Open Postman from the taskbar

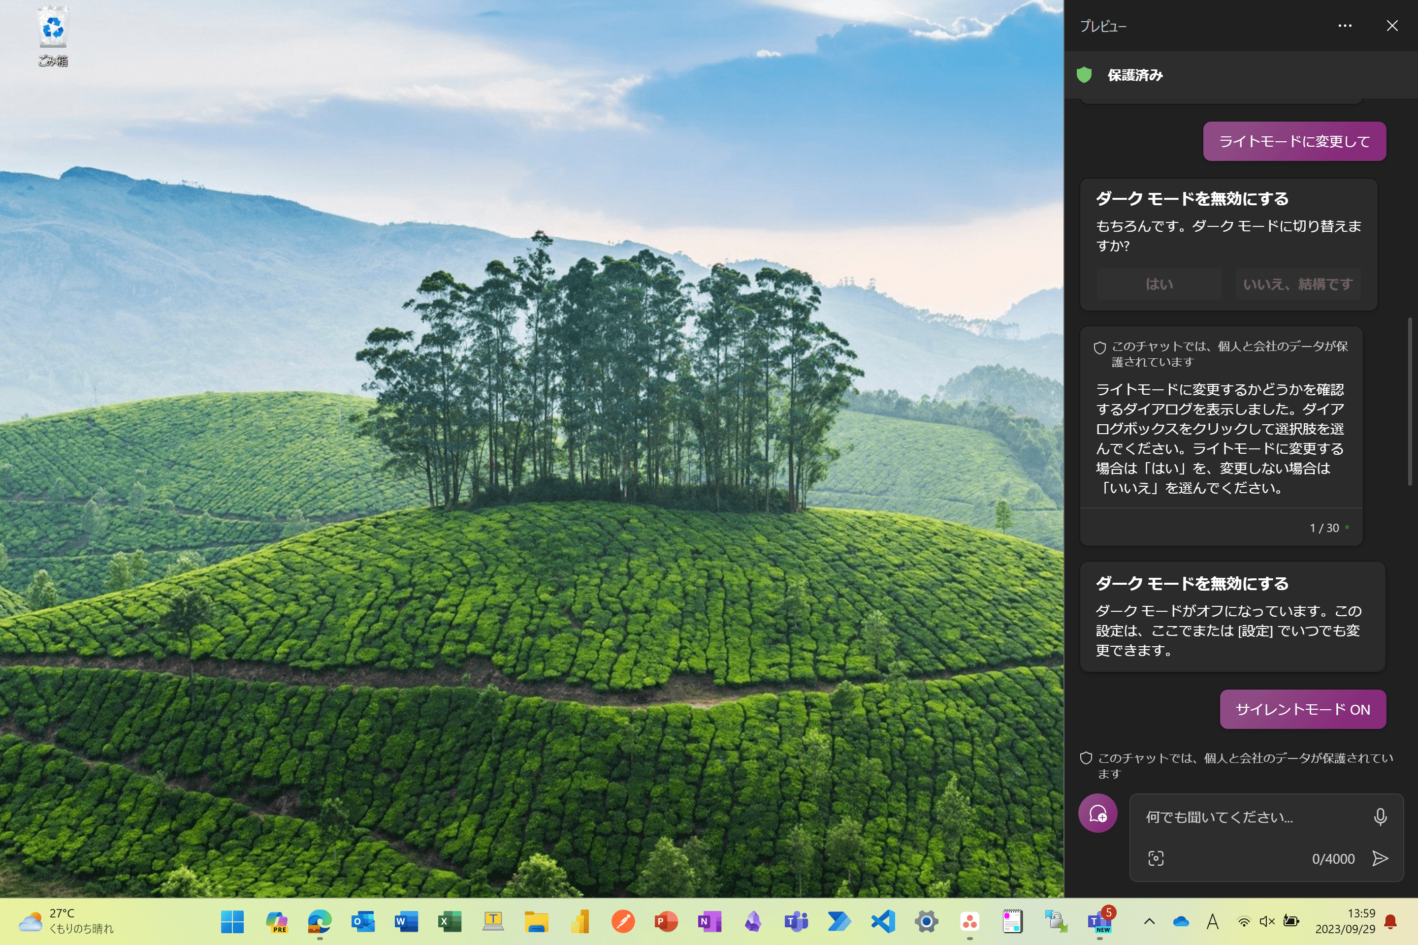(x=623, y=921)
